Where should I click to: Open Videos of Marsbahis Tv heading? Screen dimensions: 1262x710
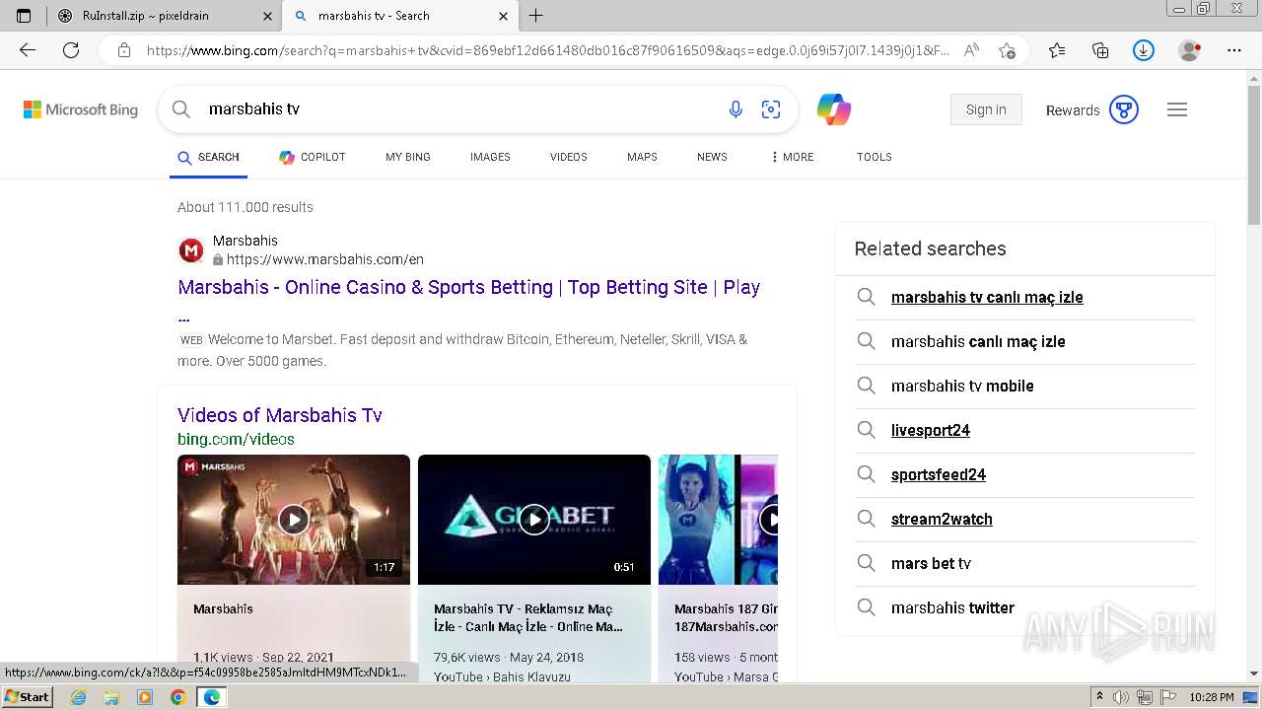280,415
